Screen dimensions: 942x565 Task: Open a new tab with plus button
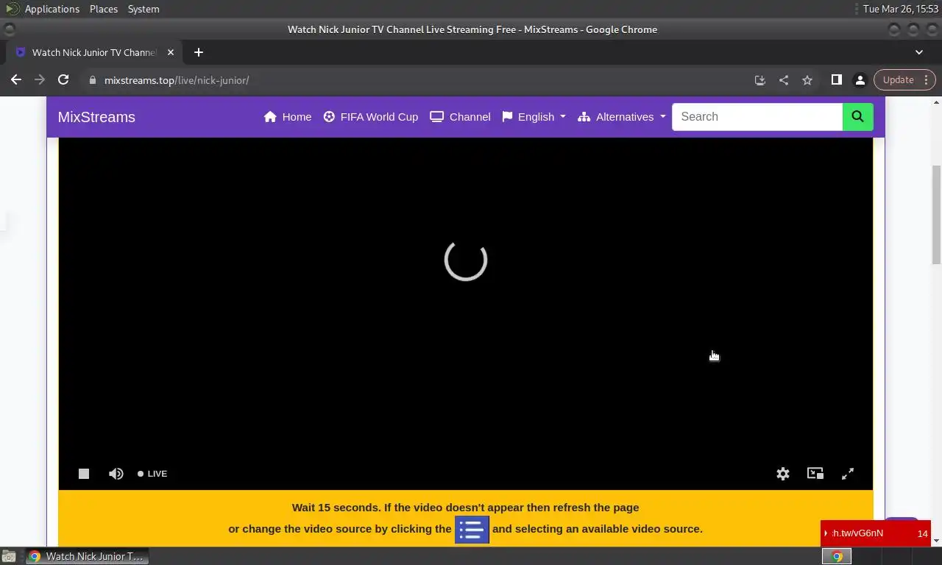click(x=198, y=52)
